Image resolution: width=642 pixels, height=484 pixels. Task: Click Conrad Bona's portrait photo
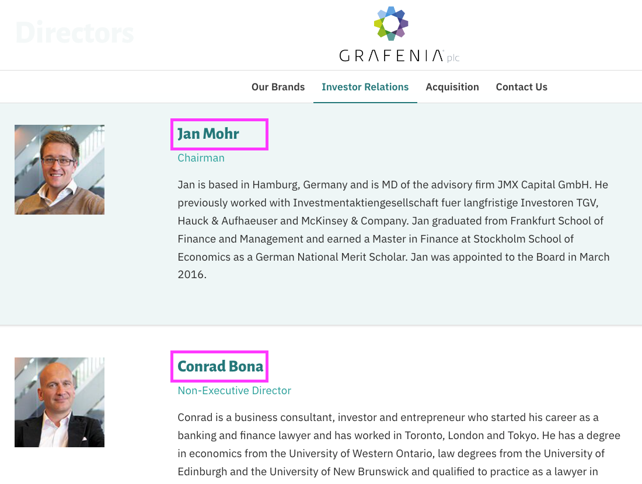(60, 402)
